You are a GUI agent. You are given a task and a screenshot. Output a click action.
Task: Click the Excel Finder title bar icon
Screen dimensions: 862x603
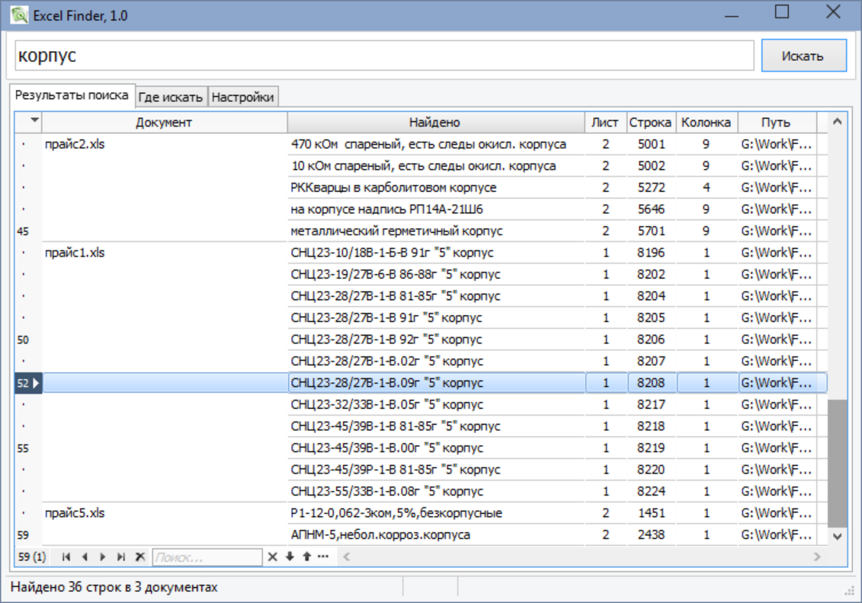point(19,14)
